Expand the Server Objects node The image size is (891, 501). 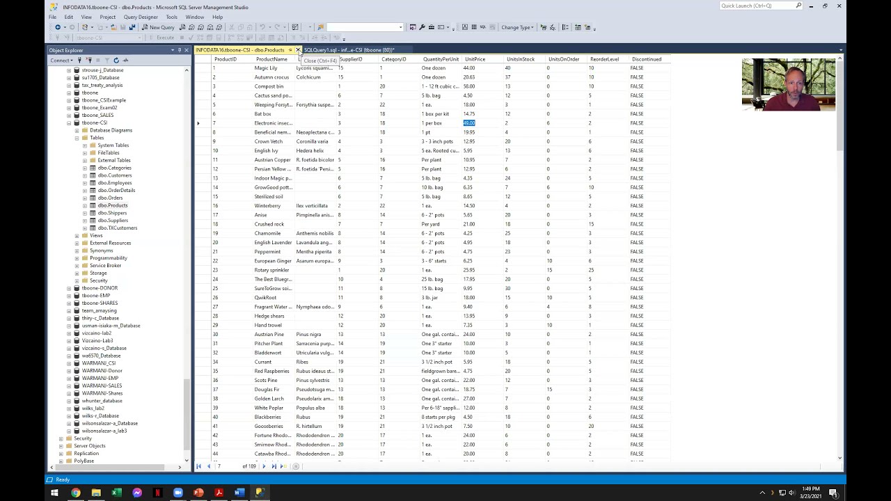[61, 446]
